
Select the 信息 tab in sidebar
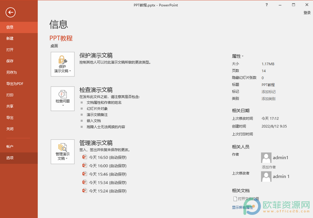[19, 27]
